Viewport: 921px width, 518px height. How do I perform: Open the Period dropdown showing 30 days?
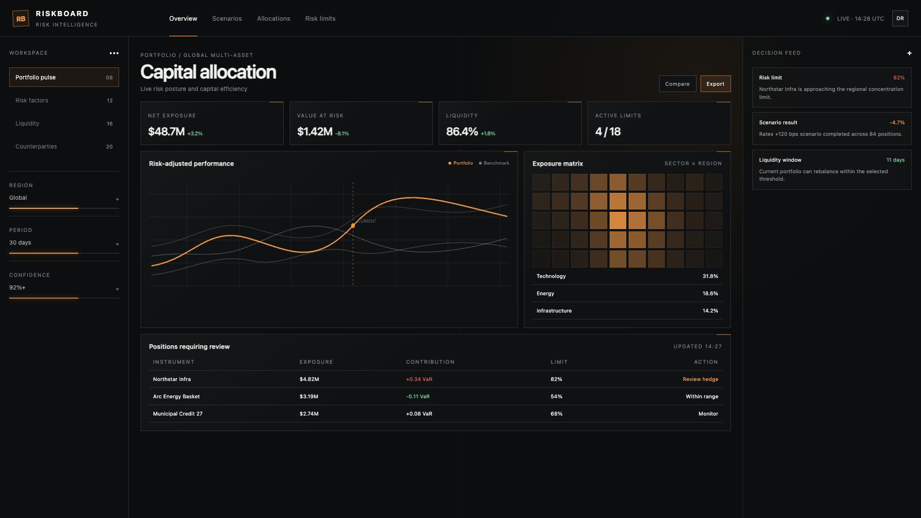(x=64, y=243)
